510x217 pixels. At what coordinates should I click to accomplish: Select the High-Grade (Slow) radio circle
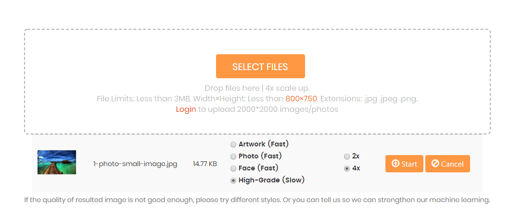tap(233, 181)
